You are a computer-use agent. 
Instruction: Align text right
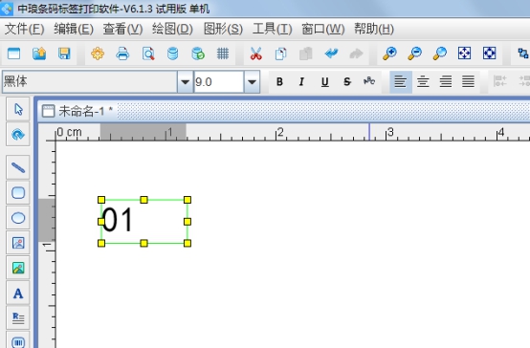coord(446,82)
